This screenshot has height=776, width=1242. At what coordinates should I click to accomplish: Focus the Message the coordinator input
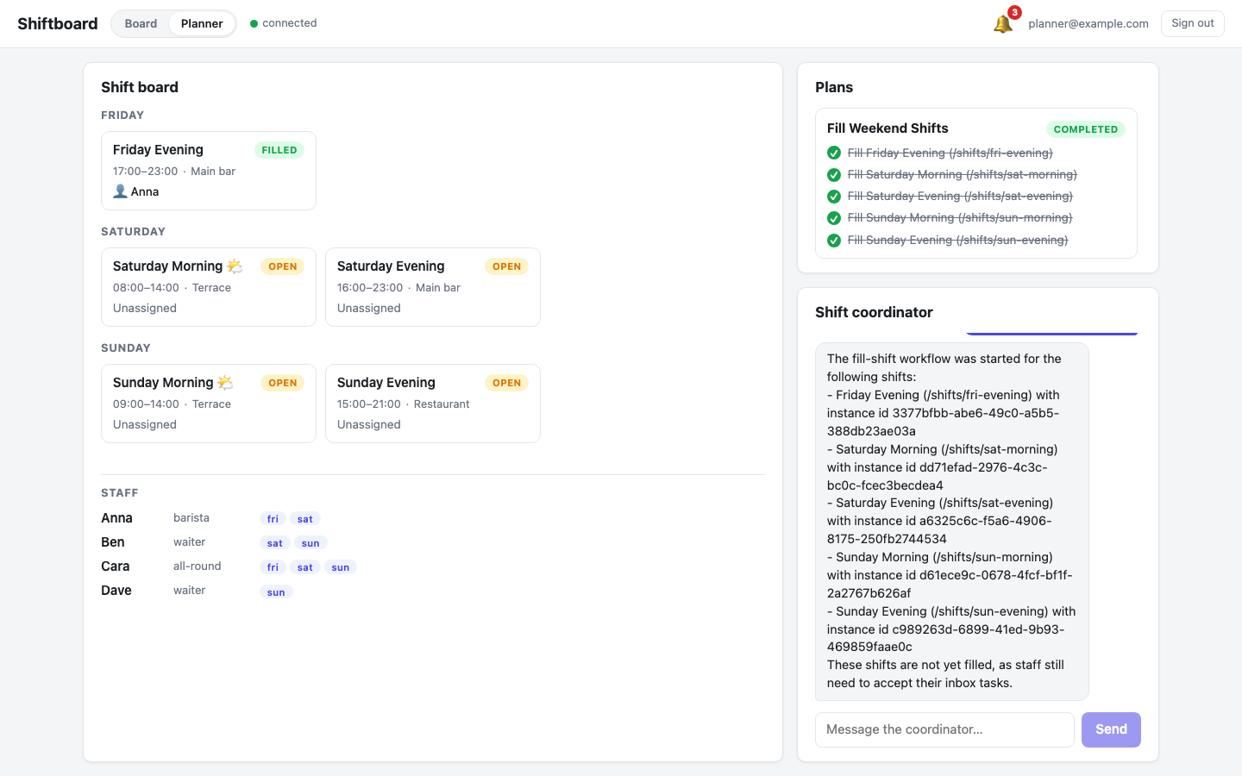pos(944,729)
